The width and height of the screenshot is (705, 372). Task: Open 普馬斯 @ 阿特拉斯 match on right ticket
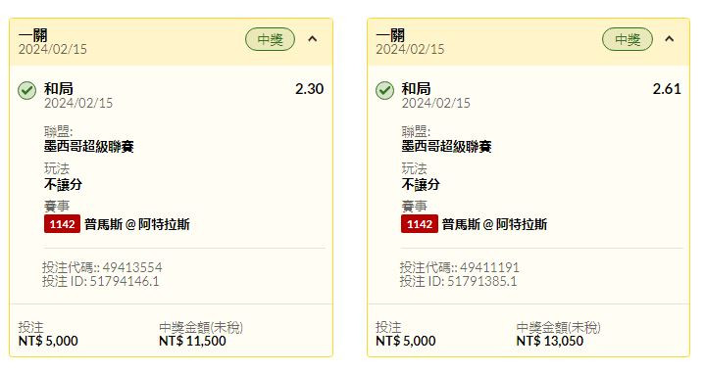point(494,224)
